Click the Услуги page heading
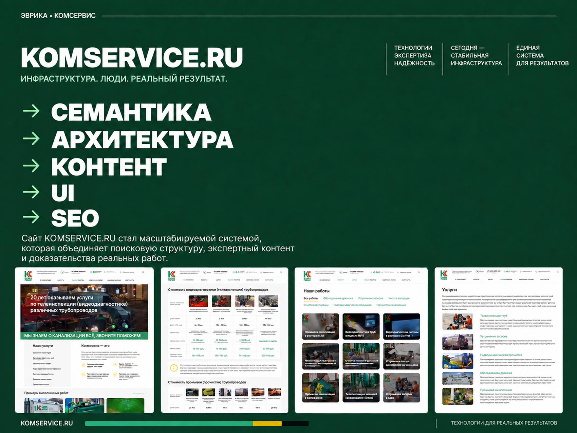Image resolution: width=577 pixels, height=433 pixels. pos(449,290)
